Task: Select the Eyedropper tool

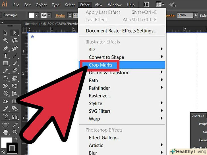Action: coord(5,109)
